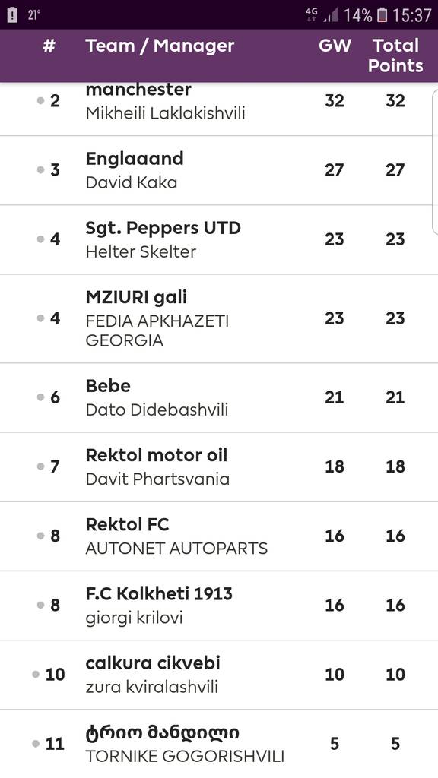Select F.C Kolkheti 1913 team
Screen dimensions: 438x778
pyautogui.click(x=219, y=606)
